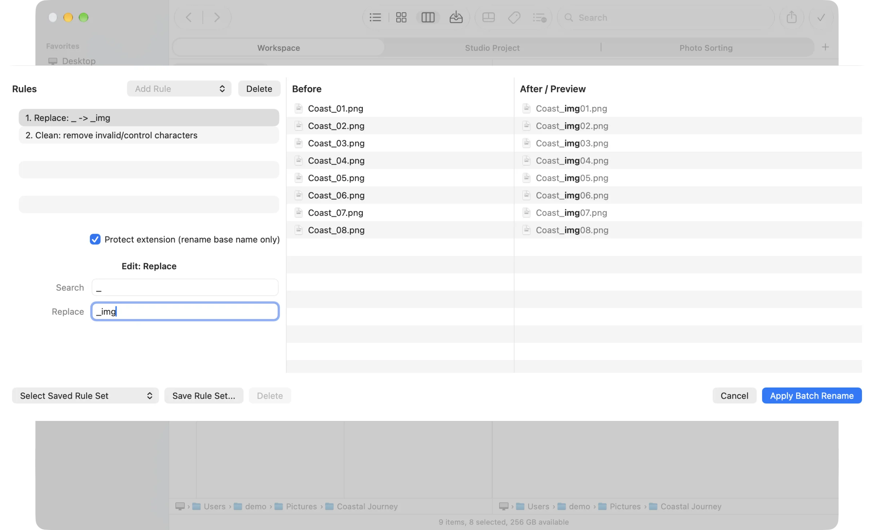The image size is (874, 530).
Task: Click the Search text field in rule editor
Action: [x=185, y=288]
